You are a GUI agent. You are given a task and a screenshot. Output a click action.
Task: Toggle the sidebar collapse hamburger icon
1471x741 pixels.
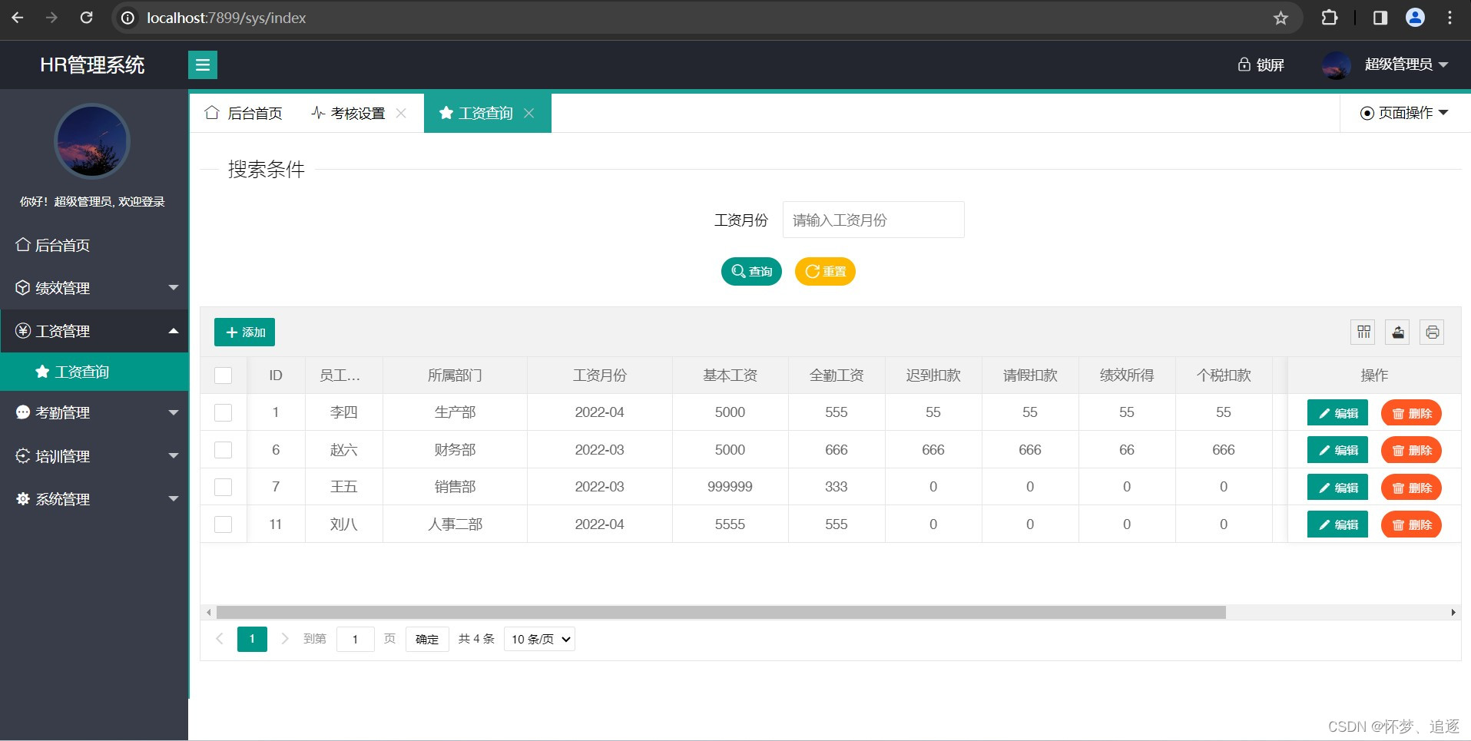(202, 65)
